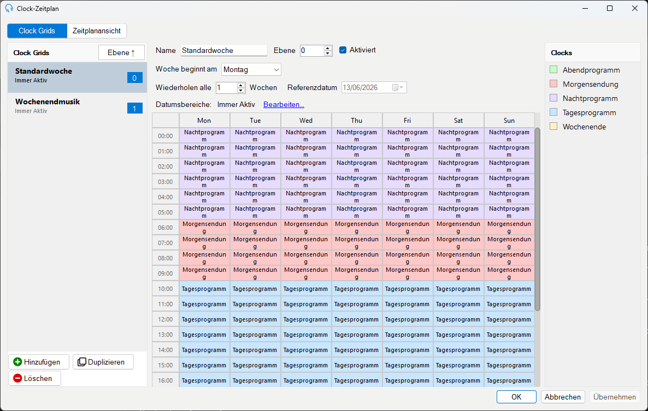Click the schedule grid vertical scrollbar
This screenshot has height=411, width=648.
[x=537, y=219]
